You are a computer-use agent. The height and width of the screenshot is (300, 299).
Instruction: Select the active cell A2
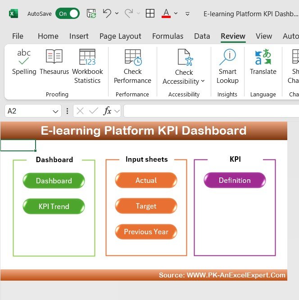(18, 145)
